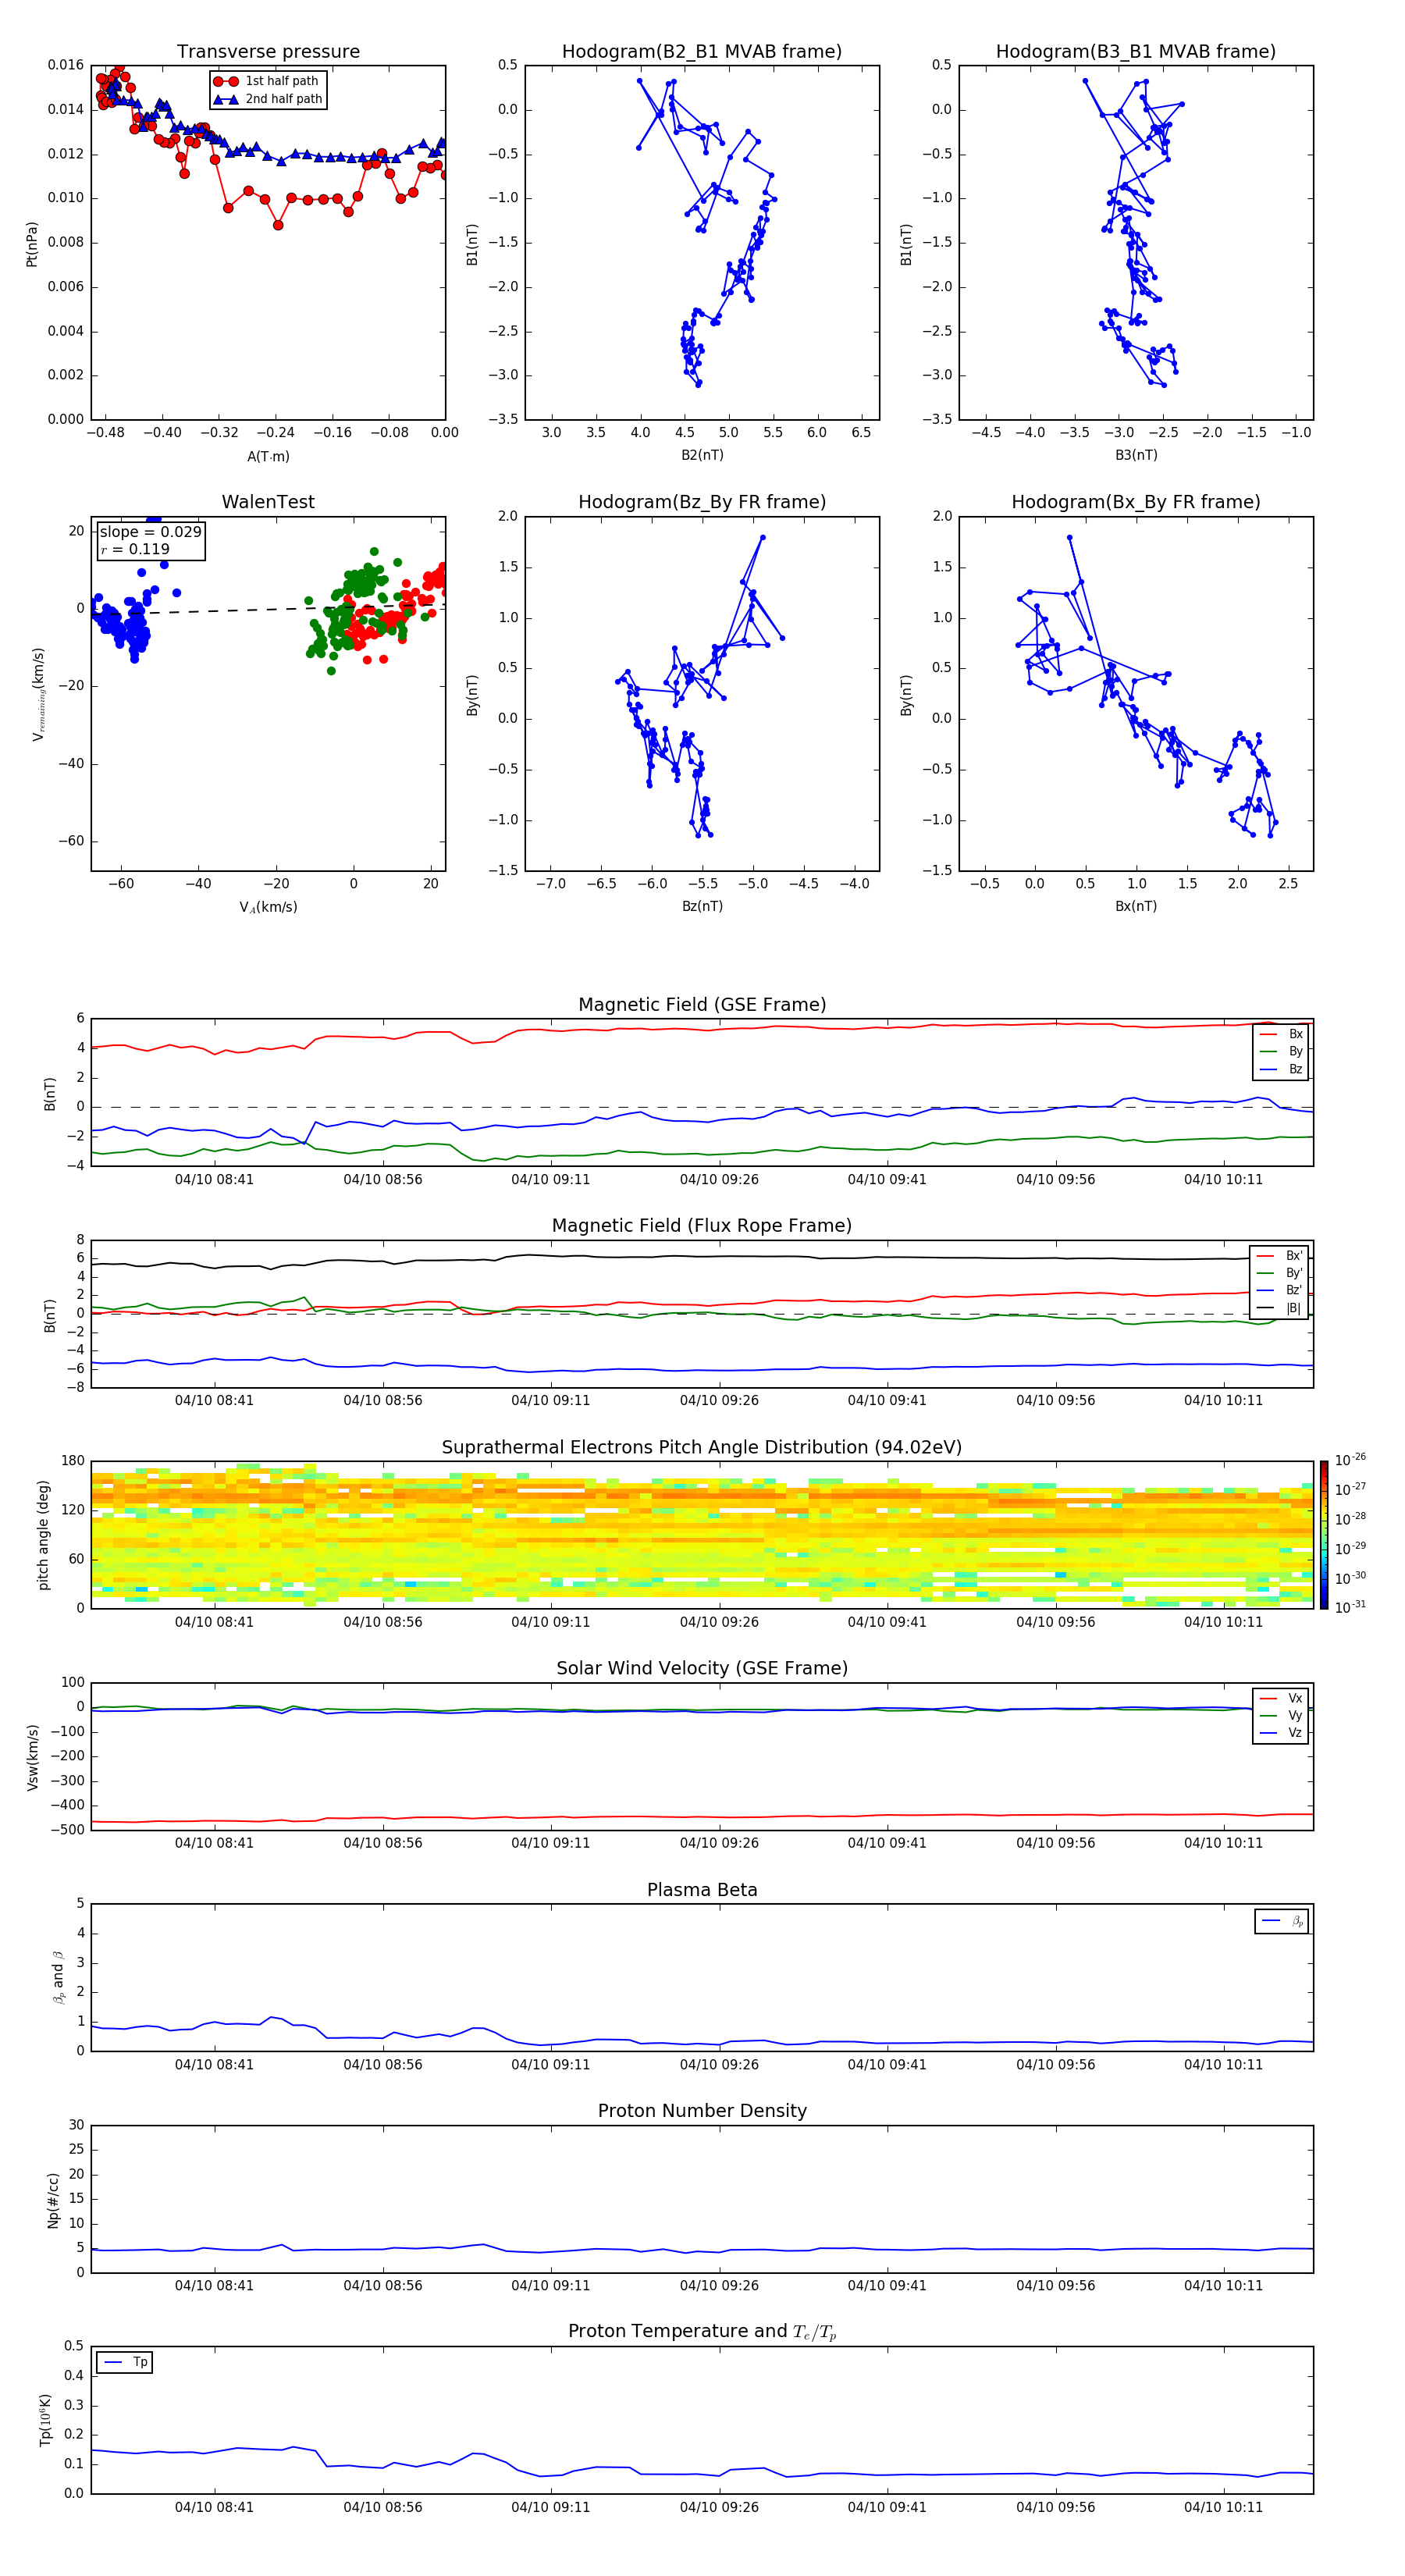Image resolution: width=1405 pixels, height=2576 pixels.
Task: Click the 'Pt(nPa)' y-axis label
Action: click(x=32, y=243)
